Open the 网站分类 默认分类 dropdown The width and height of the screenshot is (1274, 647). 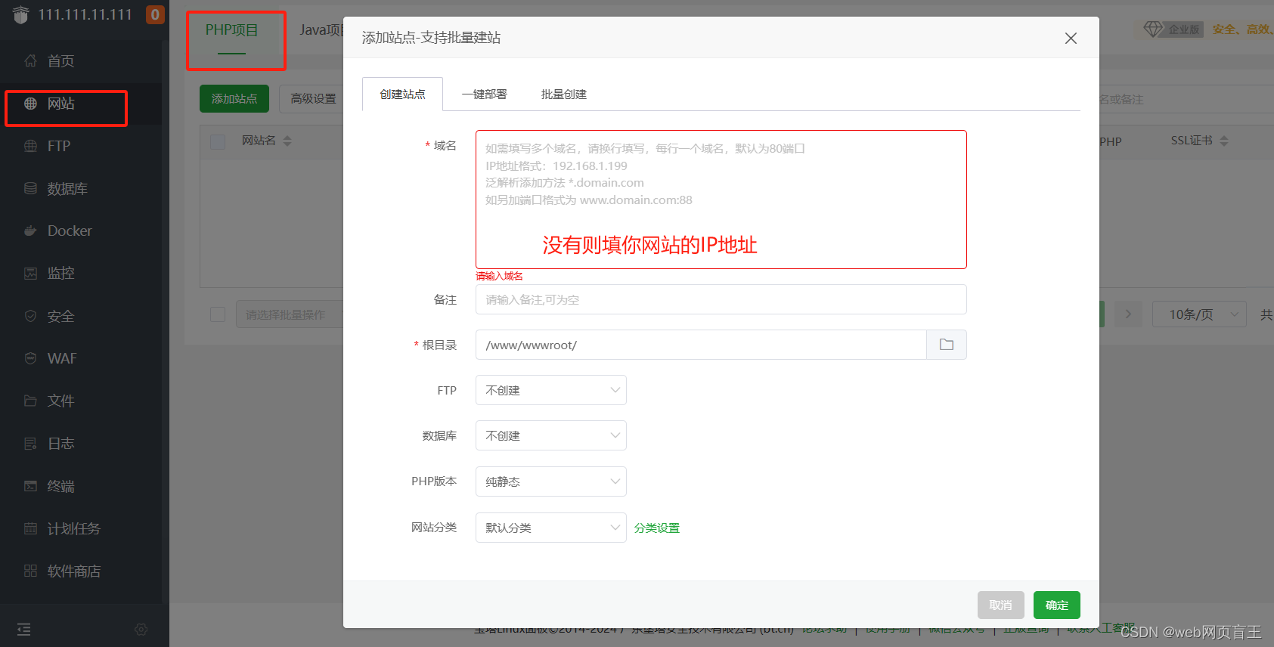pos(551,528)
